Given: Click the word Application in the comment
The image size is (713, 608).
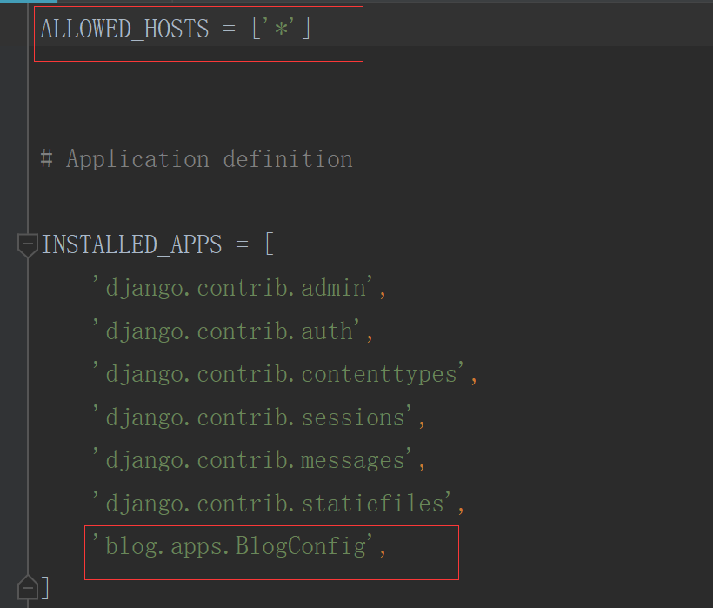Looking at the screenshot, I should [137, 159].
